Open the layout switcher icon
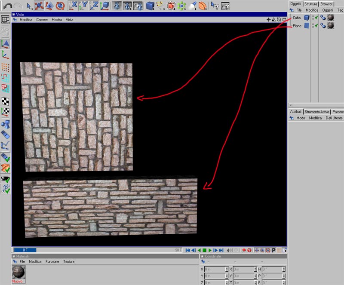This screenshot has height=285, width=344. click(x=225, y=6)
